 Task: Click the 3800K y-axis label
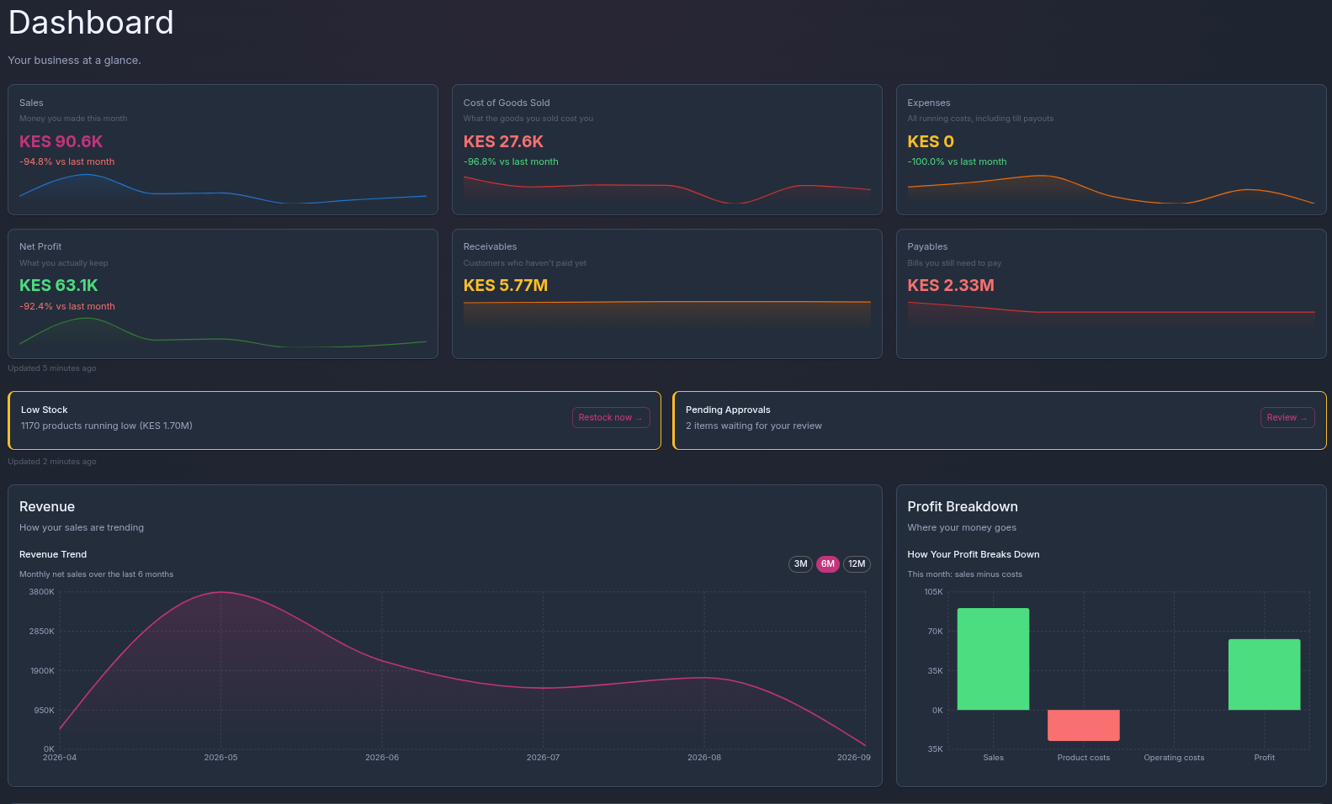point(41,592)
